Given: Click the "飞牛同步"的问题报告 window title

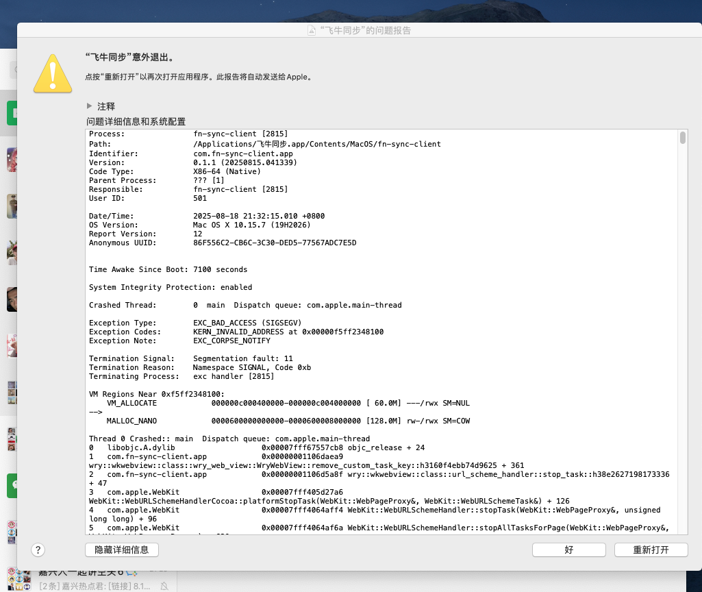Looking at the screenshot, I should click(365, 31).
